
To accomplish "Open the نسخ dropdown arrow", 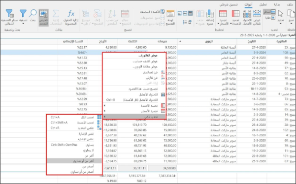I will click(292, 24).
